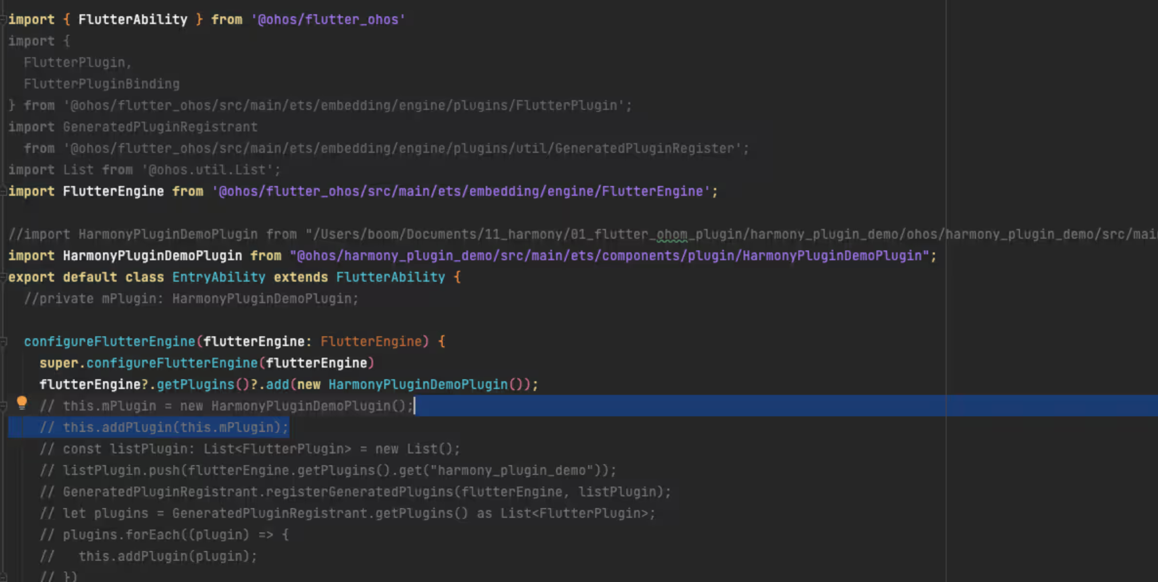
Task: Click the configureFlutterEngine method declaration name
Action: [x=109, y=342]
